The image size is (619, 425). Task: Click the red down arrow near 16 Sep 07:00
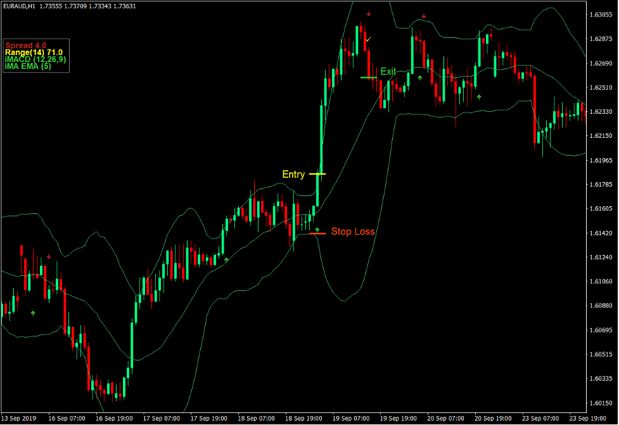point(49,256)
